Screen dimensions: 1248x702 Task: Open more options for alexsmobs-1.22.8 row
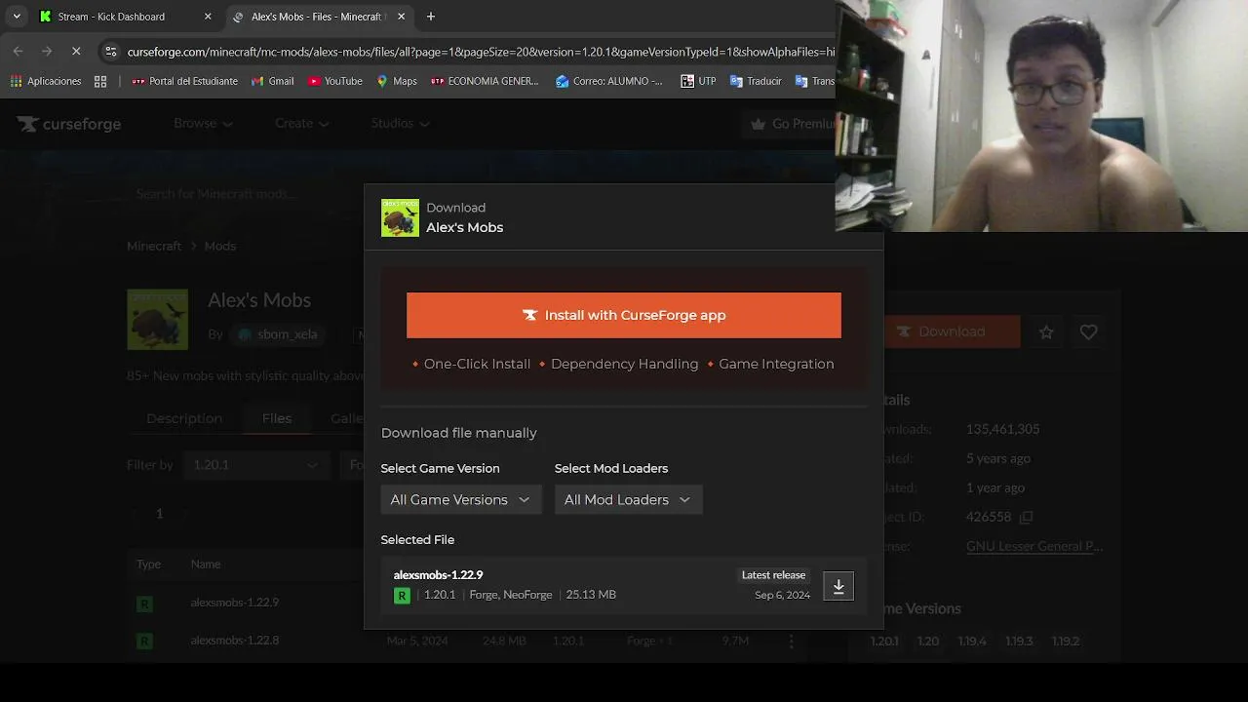[792, 641]
